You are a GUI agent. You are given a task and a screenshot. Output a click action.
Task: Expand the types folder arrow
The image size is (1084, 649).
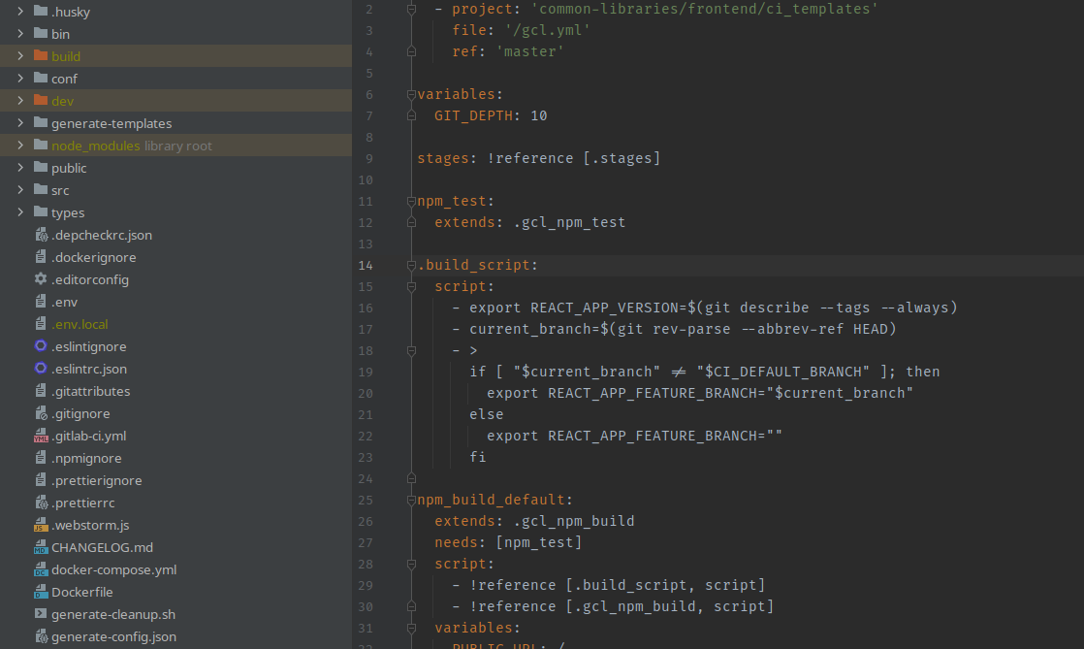pos(20,211)
